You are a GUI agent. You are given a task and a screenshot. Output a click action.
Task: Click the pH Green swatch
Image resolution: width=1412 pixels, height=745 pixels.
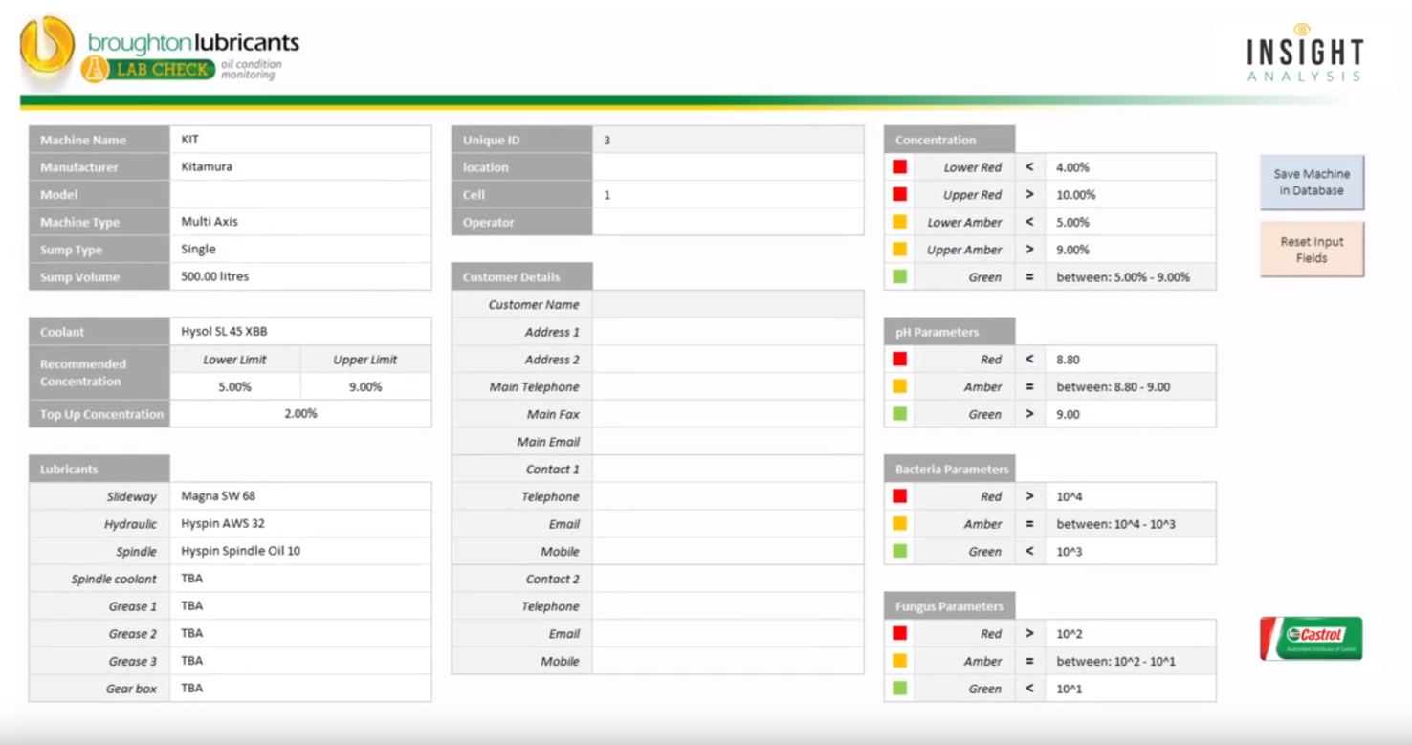point(899,414)
